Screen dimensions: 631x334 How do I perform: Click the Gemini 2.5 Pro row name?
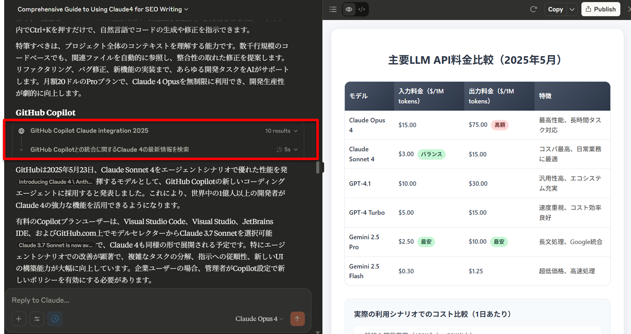(364, 242)
